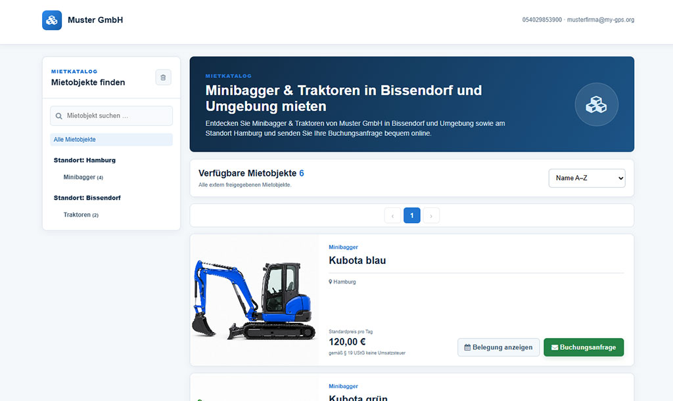The image size is (673, 401).
Task: Click Minibagger category label above Kubota blau
Action: pos(343,247)
